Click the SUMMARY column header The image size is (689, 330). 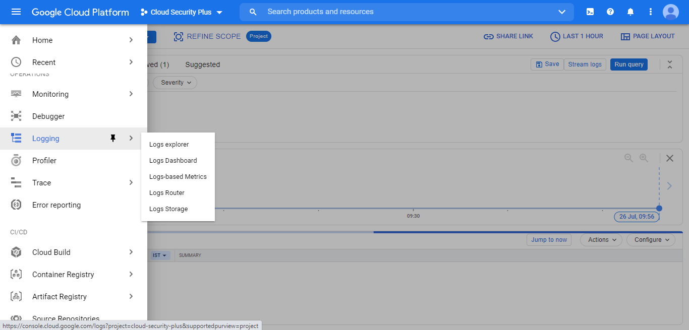[x=190, y=255]
